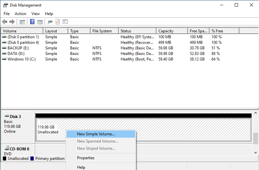The image size is (259, 170).
Task: Click the "30.78 GB" free space cell
Action: pyautogui.click(x=197, y=48)
